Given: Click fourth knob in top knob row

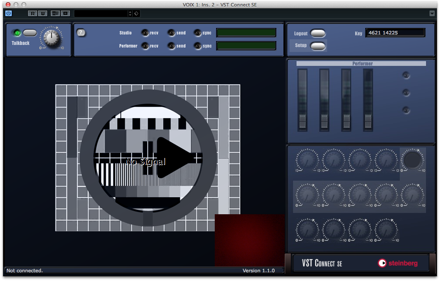Looking at the screenshot, I should (386, 160).
